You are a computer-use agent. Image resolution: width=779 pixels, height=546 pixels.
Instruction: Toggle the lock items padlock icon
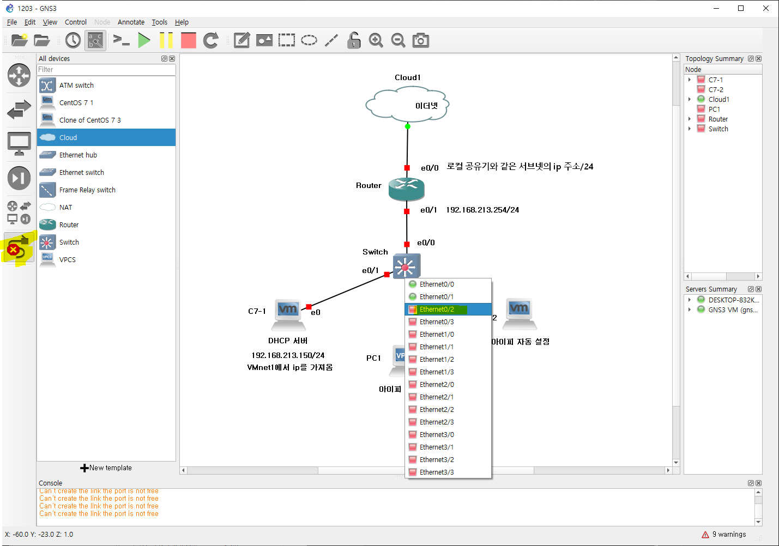pyautogui.click(x=354, y=40)
